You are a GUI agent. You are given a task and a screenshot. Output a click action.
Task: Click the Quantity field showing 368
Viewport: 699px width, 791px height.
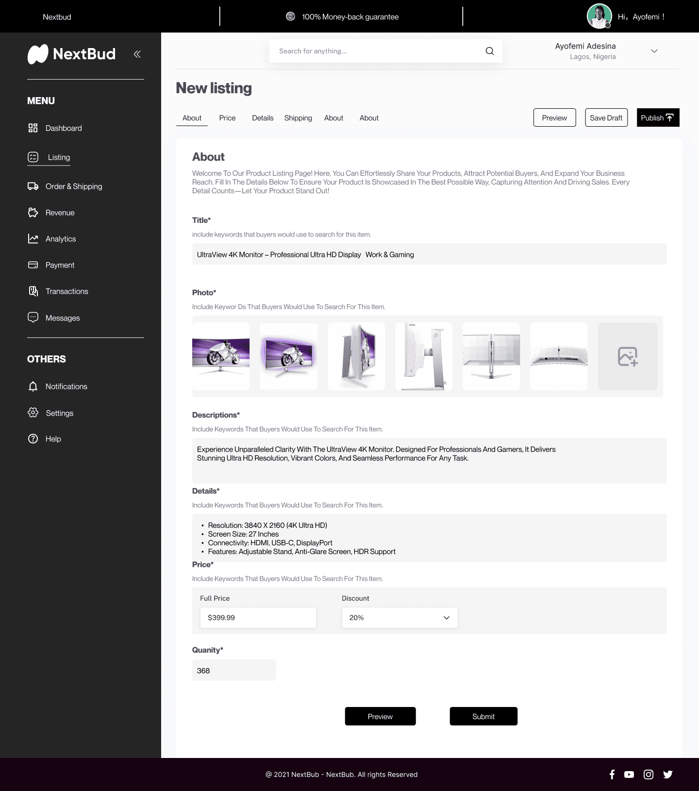point(234,670)
